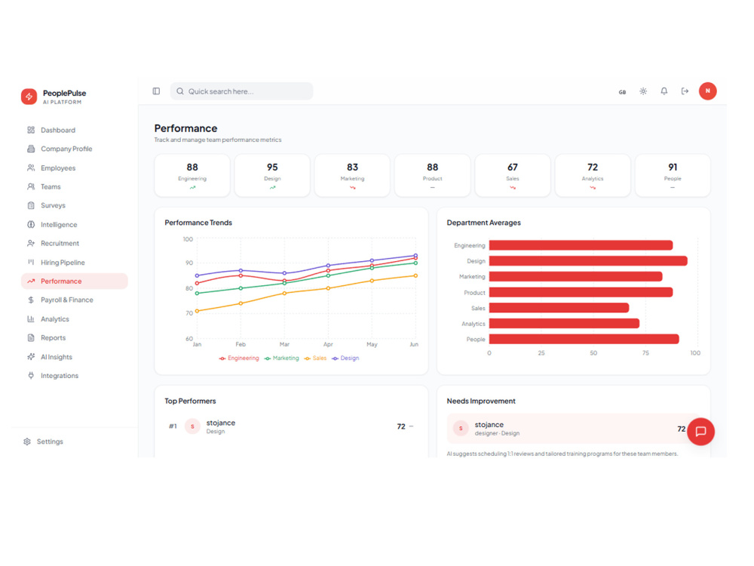Image resolution: width=754 pixels, height=566 pixels.
Task: Click the logout arrow icon
Action: click(x=685, y=91)
